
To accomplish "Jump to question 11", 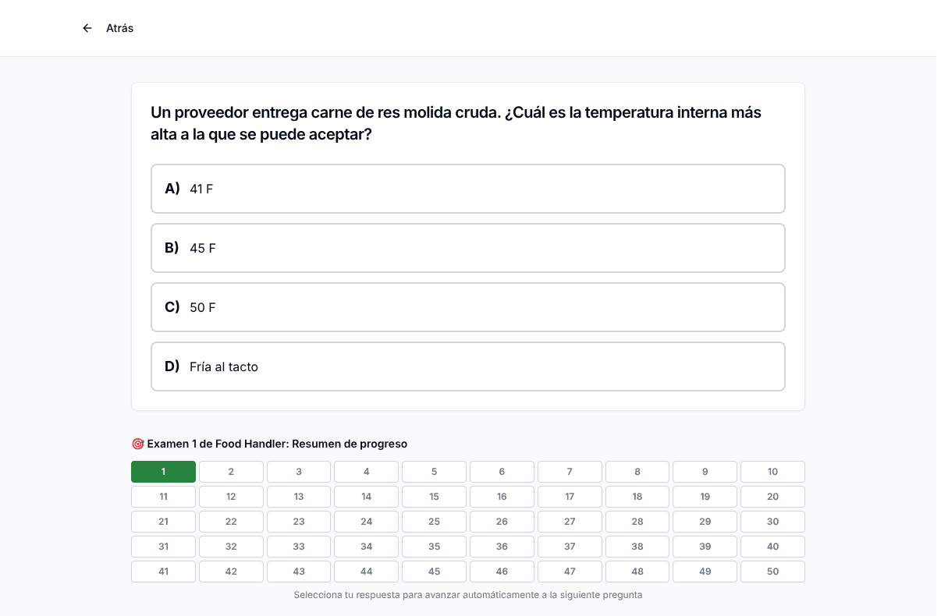I will [x=163, y=497].
